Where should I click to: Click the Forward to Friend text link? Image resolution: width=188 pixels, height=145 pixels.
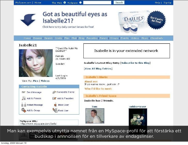66,92
